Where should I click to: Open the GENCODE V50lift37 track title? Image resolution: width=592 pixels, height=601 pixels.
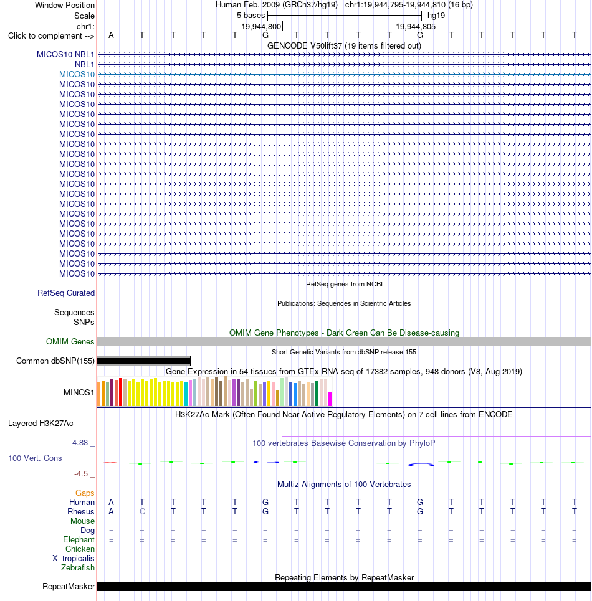click(344, 45)
